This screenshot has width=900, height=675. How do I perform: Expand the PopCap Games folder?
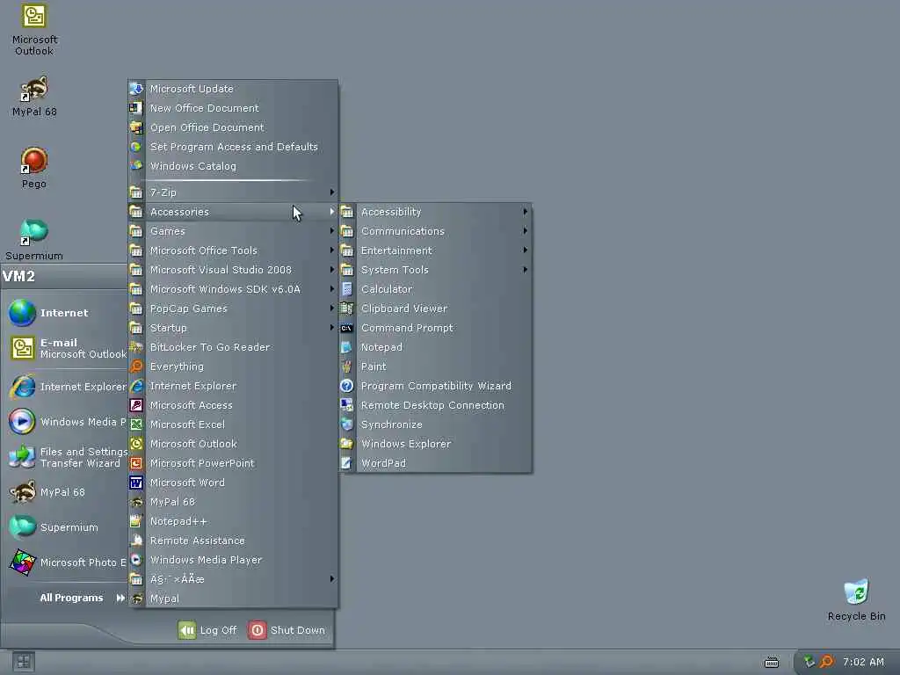(233, 308)
